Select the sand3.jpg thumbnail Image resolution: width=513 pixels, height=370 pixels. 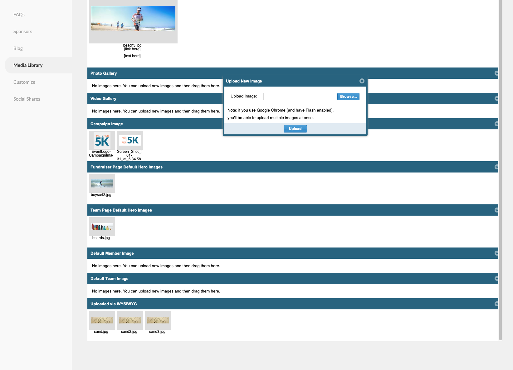tap(158, 320)
